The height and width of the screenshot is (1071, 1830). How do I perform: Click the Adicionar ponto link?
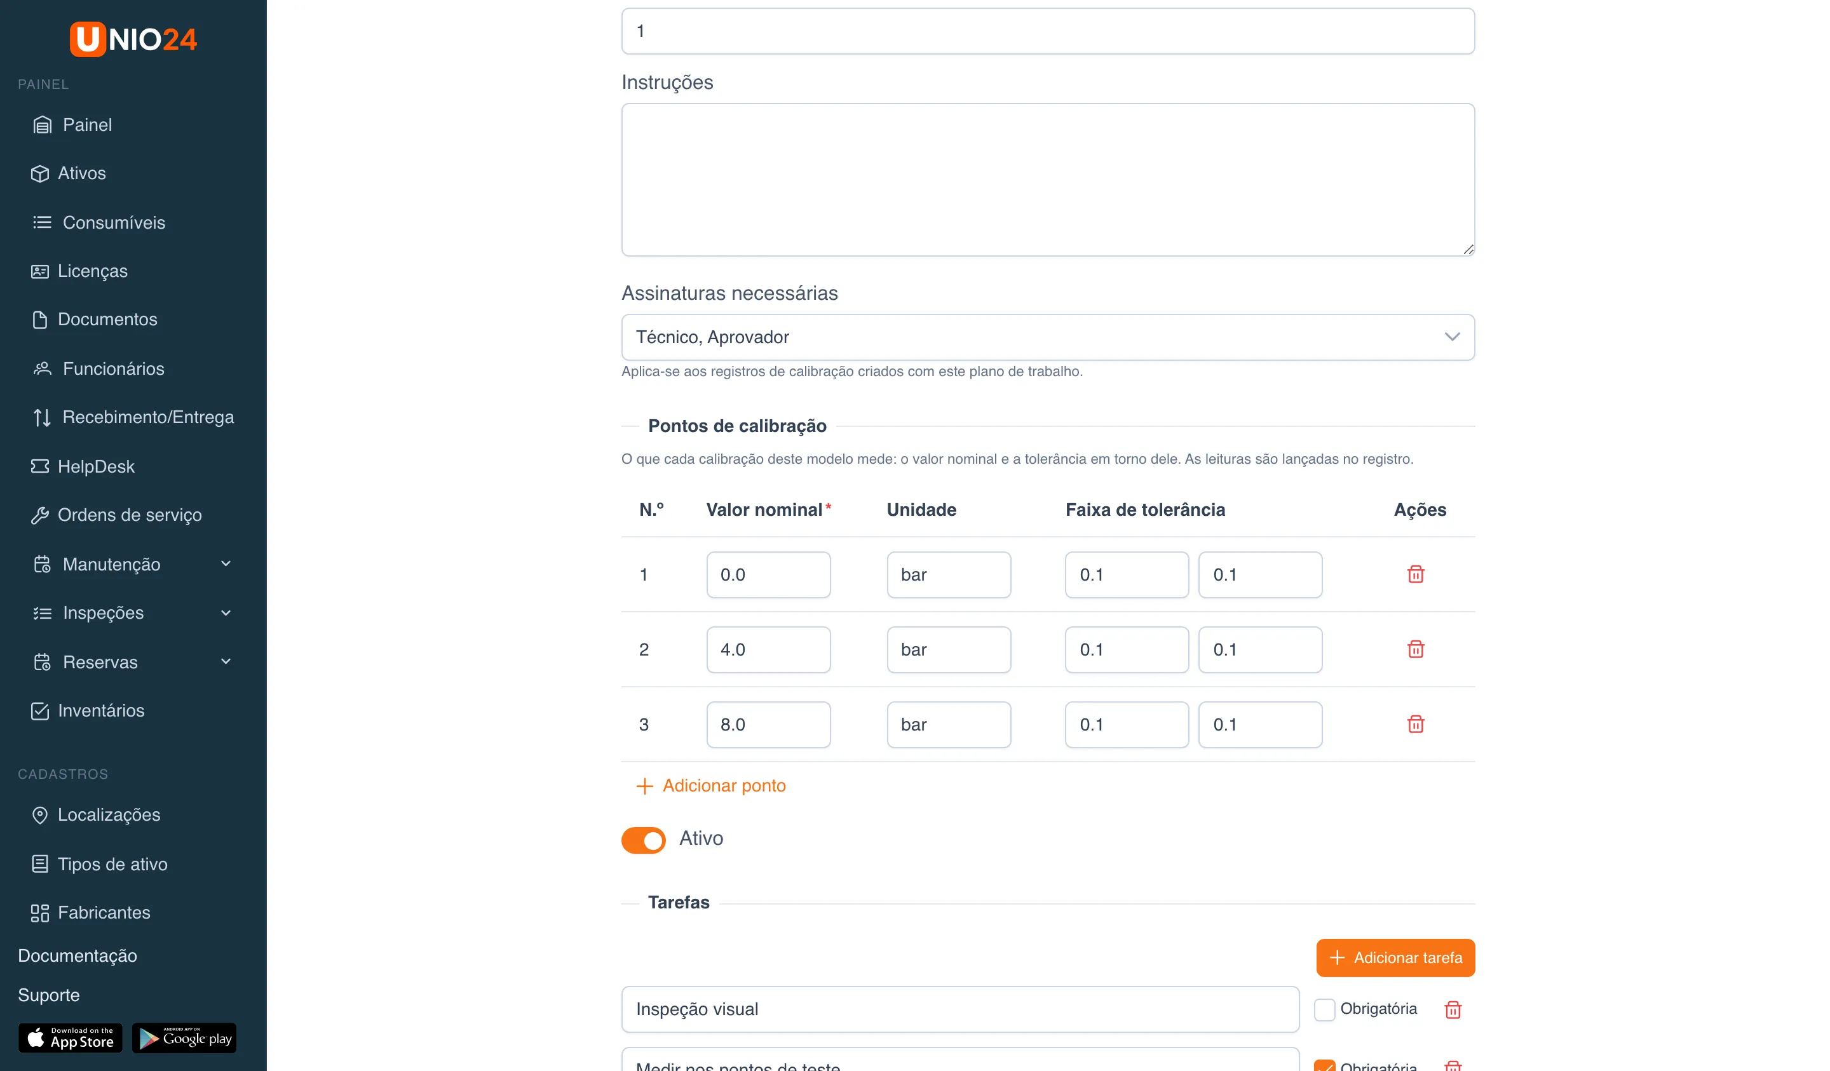[711, 786]
